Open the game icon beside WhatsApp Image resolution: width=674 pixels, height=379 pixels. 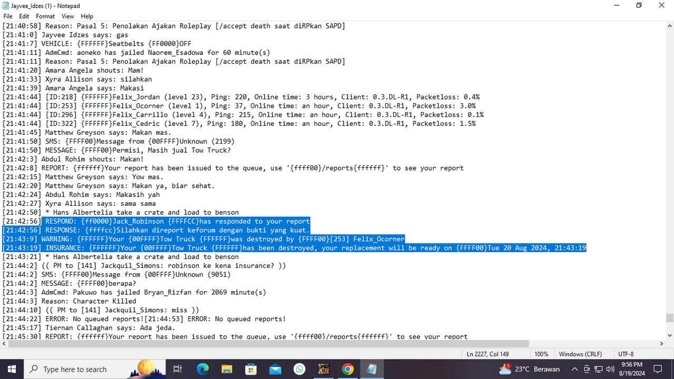pos(323,369)
